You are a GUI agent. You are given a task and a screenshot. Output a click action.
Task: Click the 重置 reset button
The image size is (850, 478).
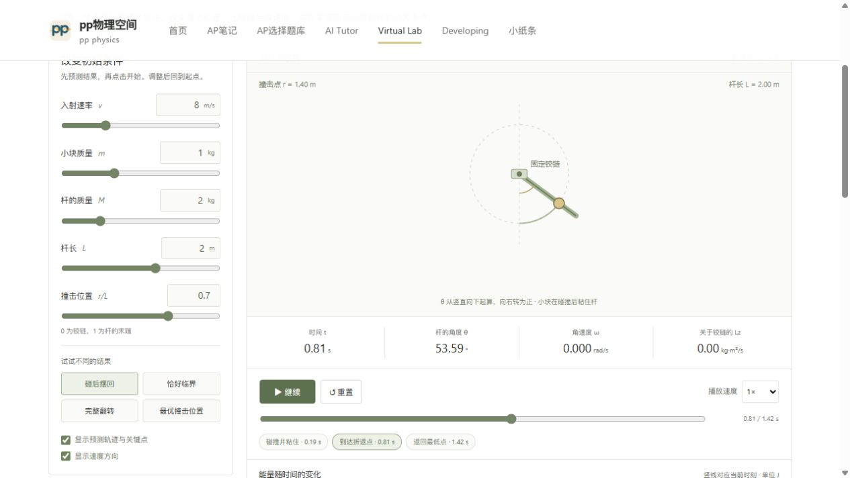pyautogui.click(x=341, y=392)
